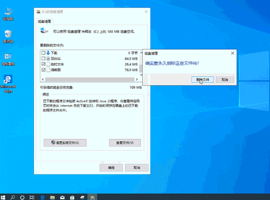270x200 pixels.
Task: Click the file list's up scroll arrow
Action: (141, 53)
